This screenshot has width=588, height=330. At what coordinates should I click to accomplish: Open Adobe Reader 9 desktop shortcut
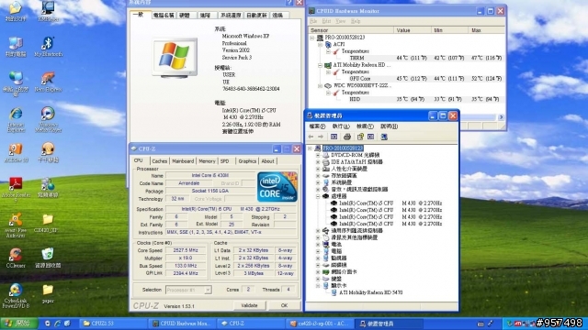coord(16,190)
